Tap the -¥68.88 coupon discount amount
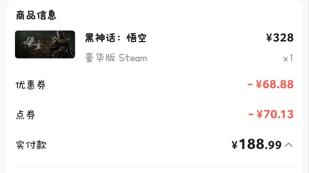This screenshot has width=309, height=173. click(270, 84)
